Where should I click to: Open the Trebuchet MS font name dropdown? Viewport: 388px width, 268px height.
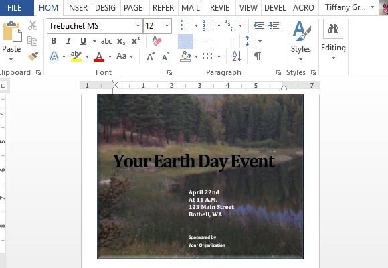[138, 25]
